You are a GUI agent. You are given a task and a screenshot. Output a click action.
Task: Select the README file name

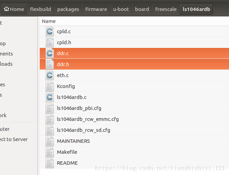point(67,163)
